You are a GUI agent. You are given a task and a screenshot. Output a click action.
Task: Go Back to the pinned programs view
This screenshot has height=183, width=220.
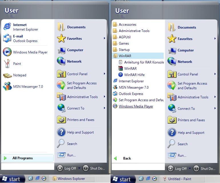click(x=127, y=158)
